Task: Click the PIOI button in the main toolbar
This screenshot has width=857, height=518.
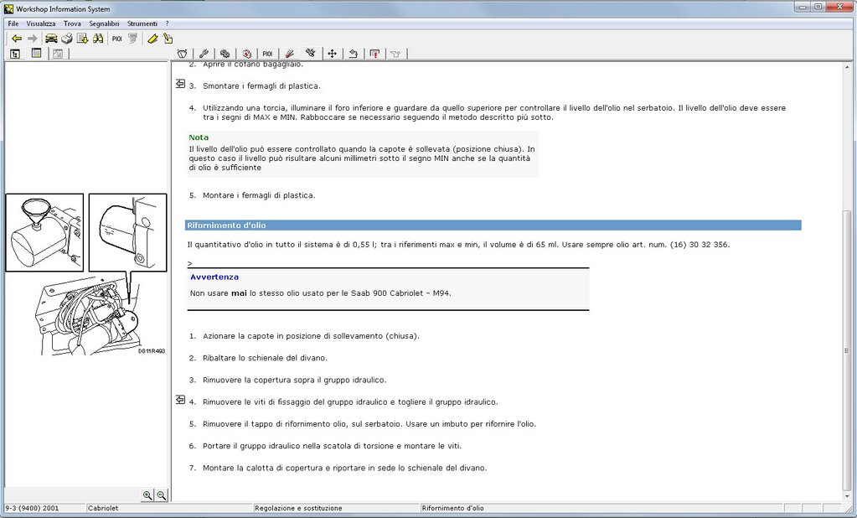Action: (x=117, y=39)
